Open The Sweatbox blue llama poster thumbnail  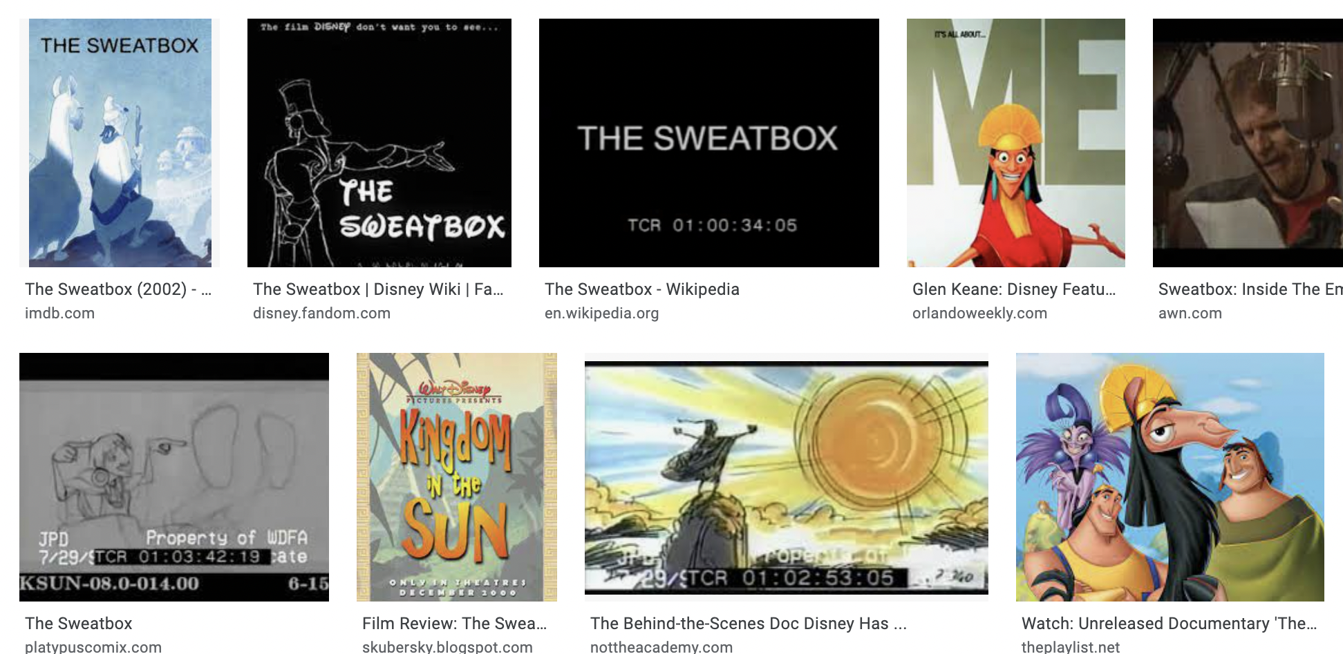(x=120, y=143)
